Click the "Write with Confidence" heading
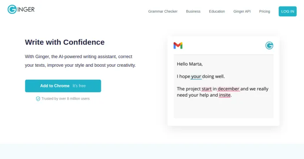This screenshot has height=159, width=304. (x=65, y=42)
